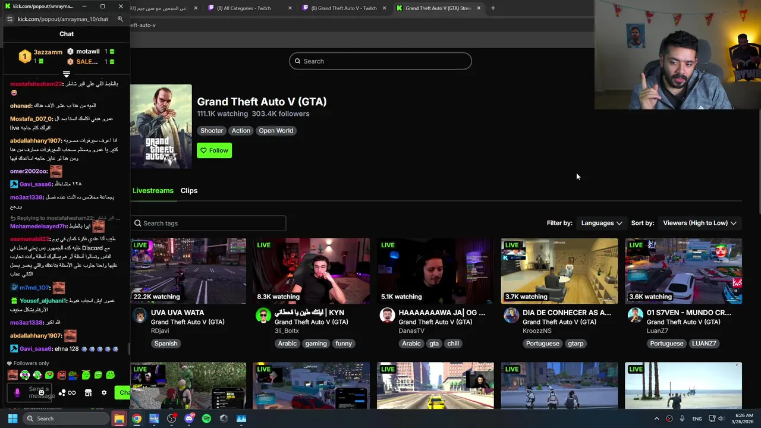Open chat settings gear icon

(x=104, y=393)
